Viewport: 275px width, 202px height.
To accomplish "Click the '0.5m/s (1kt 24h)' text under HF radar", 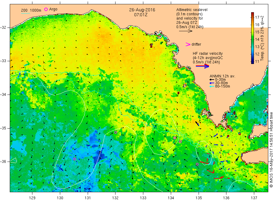I will tap(206, 62).
